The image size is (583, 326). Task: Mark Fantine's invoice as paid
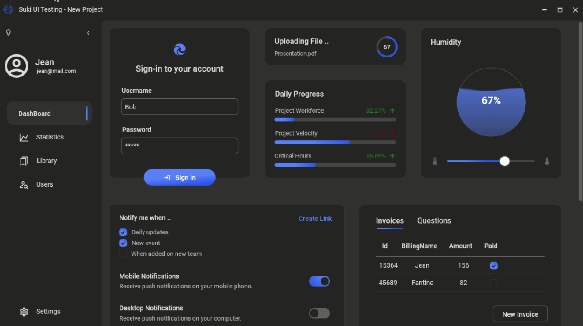[x=494, y=283]
